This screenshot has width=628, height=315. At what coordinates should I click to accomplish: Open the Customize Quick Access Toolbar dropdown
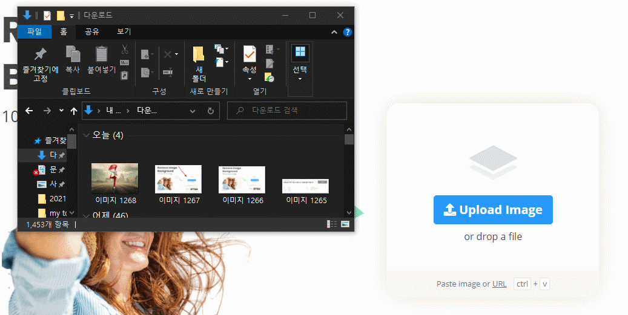[x=71, y=16]
